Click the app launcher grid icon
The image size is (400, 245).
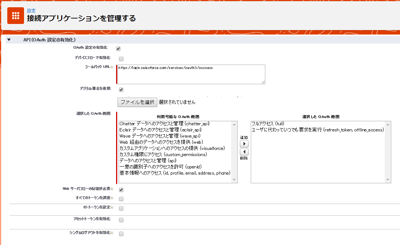(16, 16)
